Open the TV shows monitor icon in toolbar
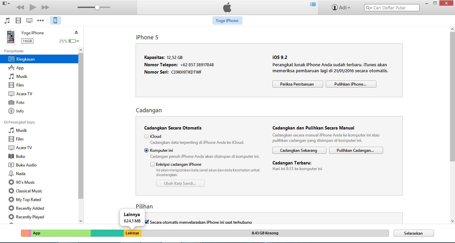 [x=29, y=21]
